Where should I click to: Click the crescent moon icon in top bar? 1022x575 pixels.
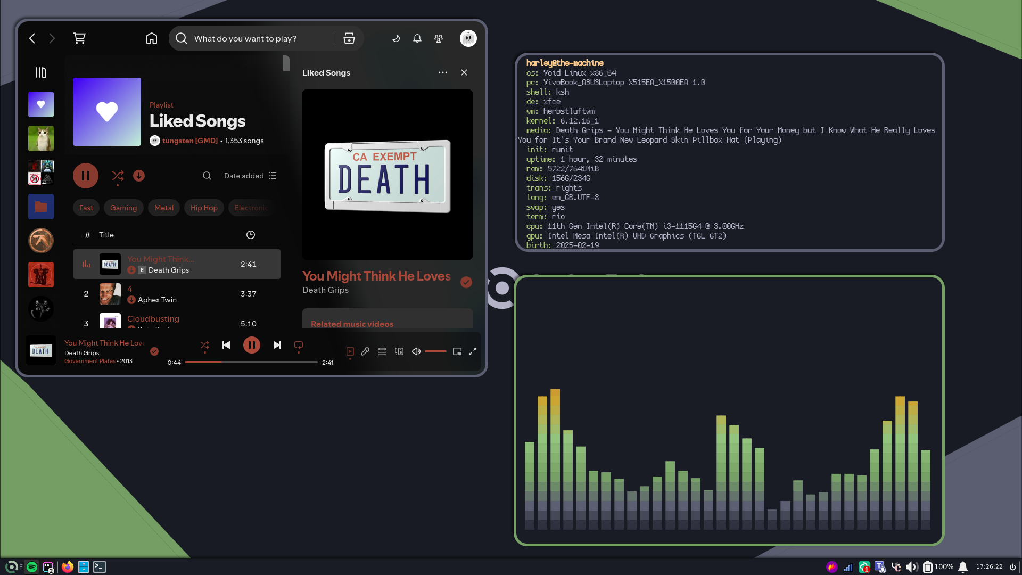point(396,38)
